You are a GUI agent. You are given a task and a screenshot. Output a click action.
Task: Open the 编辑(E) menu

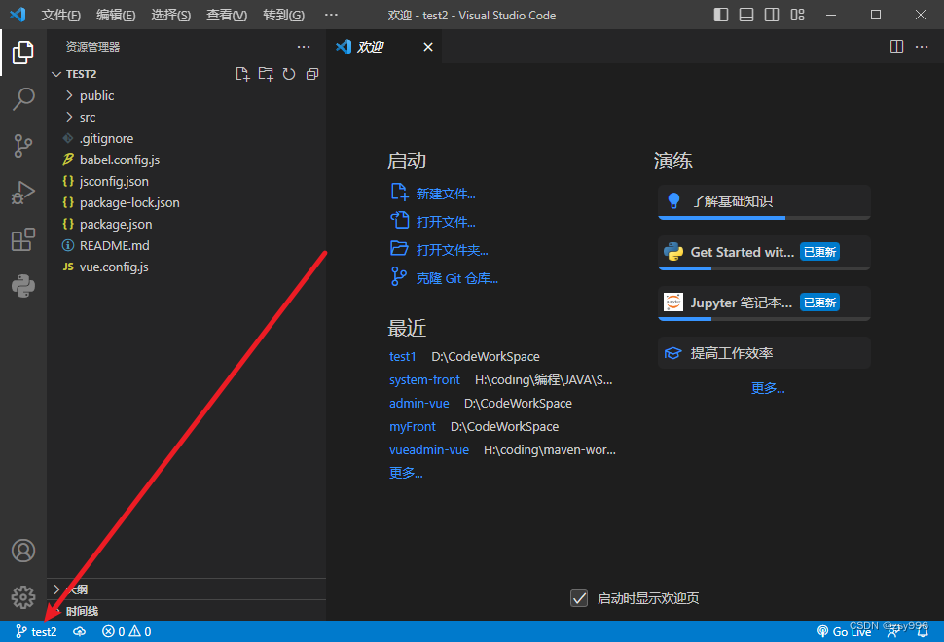(x=116, y=15)
